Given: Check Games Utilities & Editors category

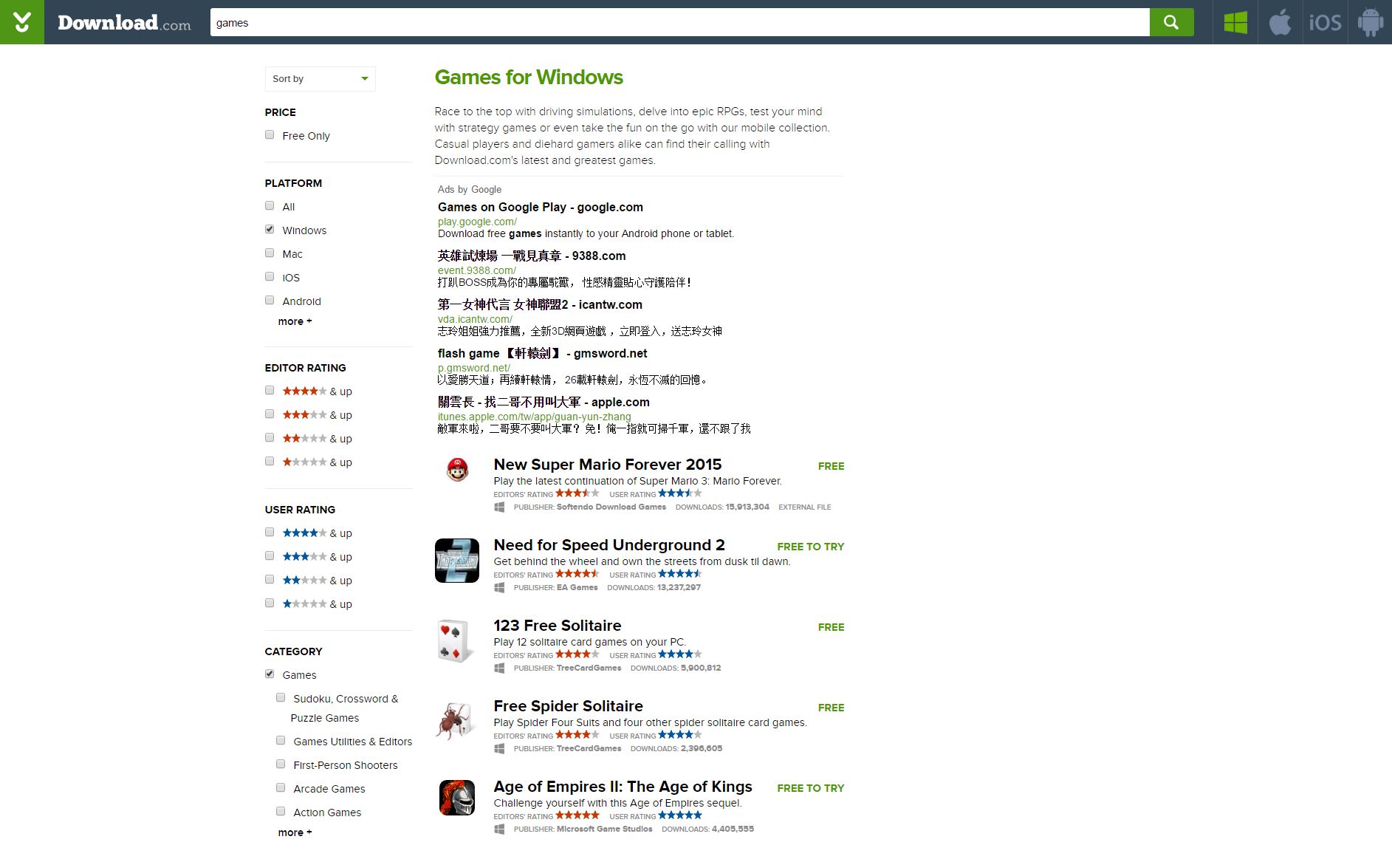Looking at the screenshot, I should point(281,741).
